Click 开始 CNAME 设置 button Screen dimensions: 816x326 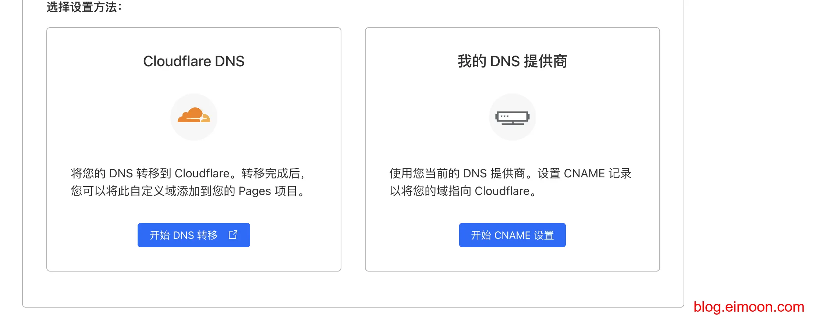512,235
